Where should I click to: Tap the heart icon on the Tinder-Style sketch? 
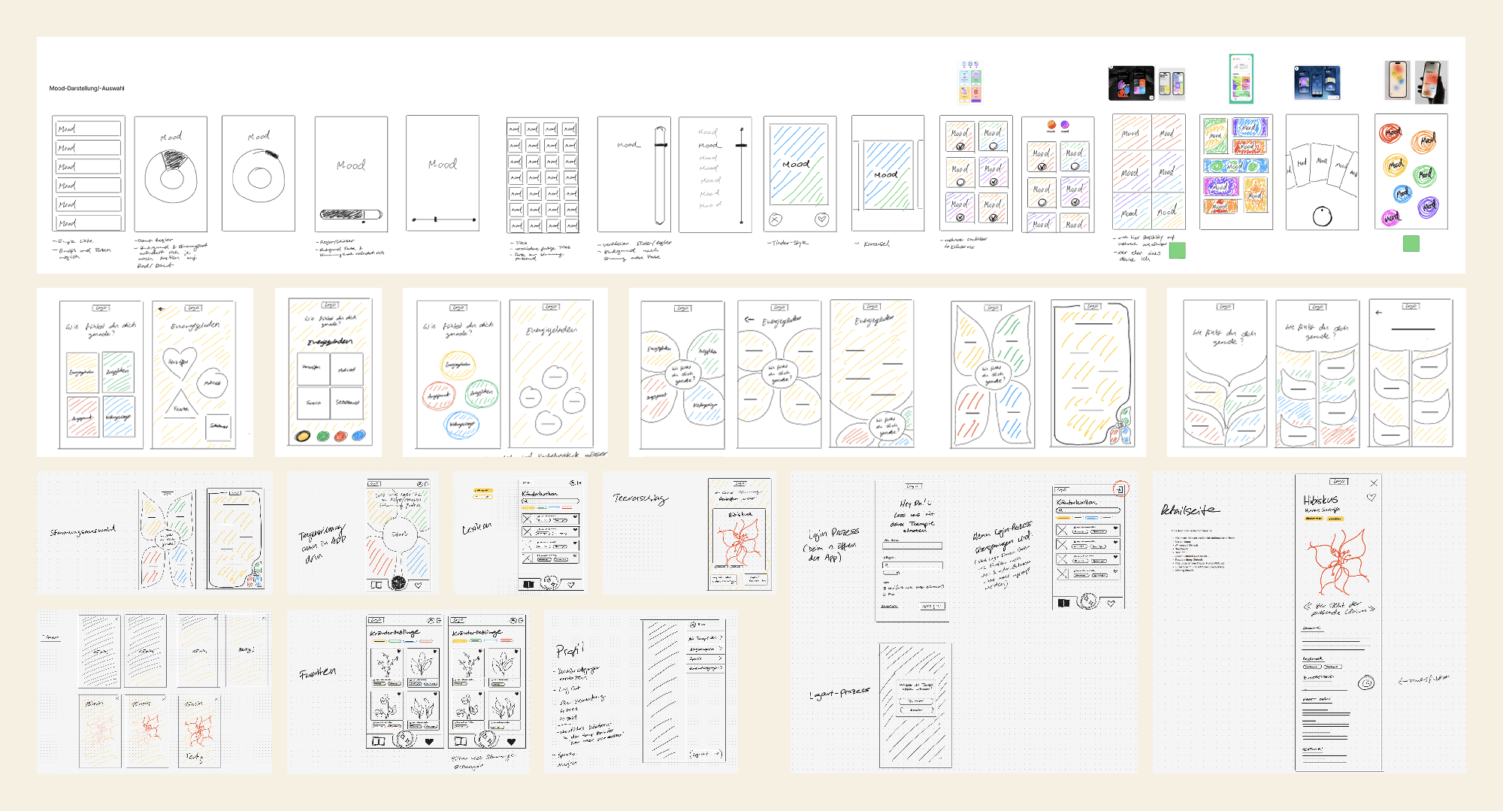coord(821,219)
